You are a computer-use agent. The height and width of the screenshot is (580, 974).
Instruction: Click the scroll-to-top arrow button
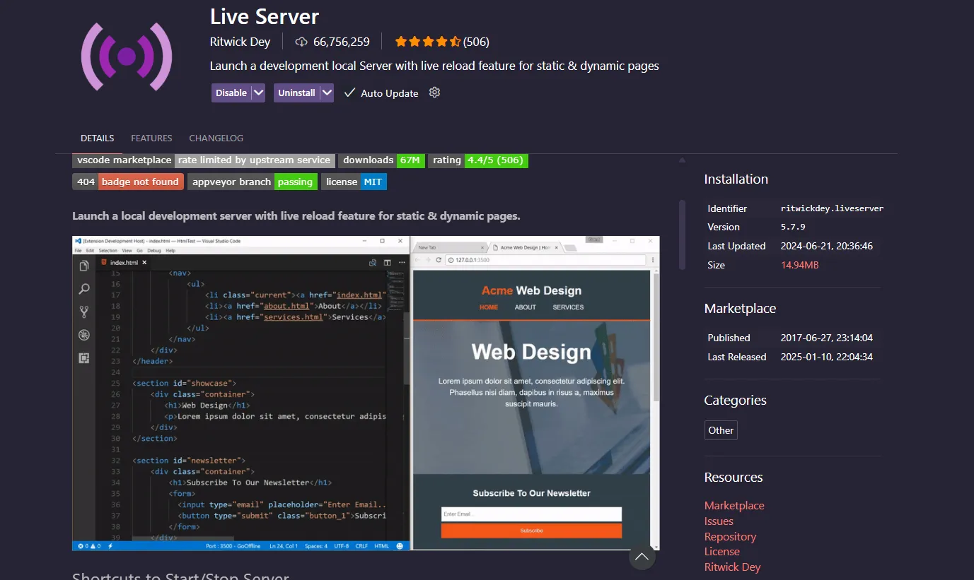click(642, 557)
